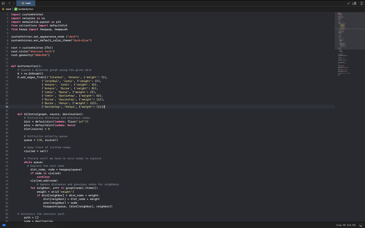Click 'from collections import defaultdict' line
Image resolution: width=365 pixels, height=228 pixels.
pyautogui.click(x=39, y=26)
